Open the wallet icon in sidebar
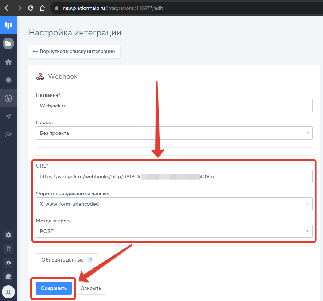323x301 pixels. [8, 277]
